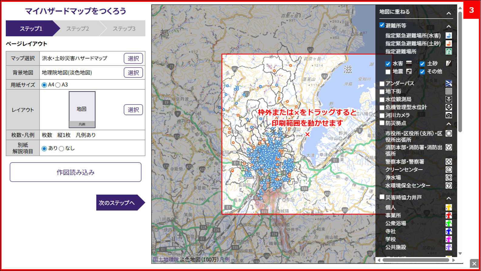
Task: Click the designated shelter green icon
Action: (449, 52)
